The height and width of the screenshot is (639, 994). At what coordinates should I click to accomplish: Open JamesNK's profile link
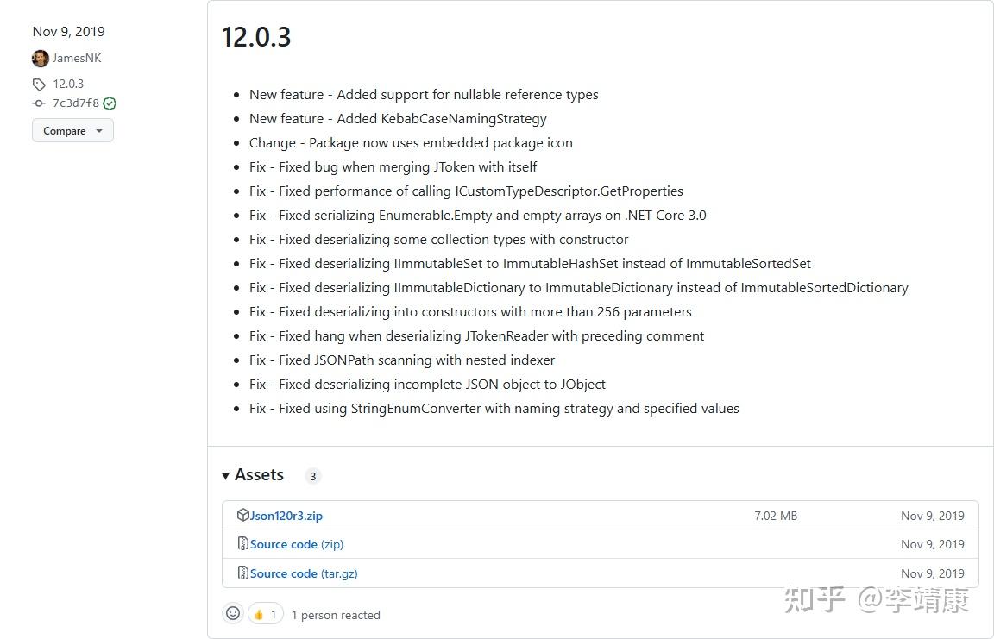point(77,59)
